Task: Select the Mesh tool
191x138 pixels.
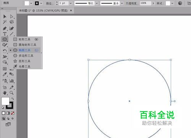Action: point(5,69)
